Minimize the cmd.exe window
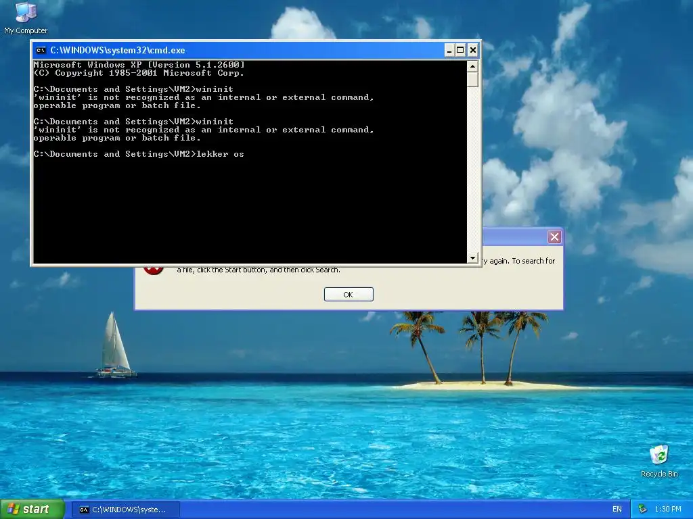 (449, 50)
